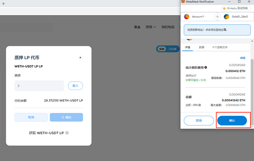This screenshot has height=161, width=254.
Task: Click the Edit link for the gas fee
Action: pyautogui.click(x=242, y=58)
